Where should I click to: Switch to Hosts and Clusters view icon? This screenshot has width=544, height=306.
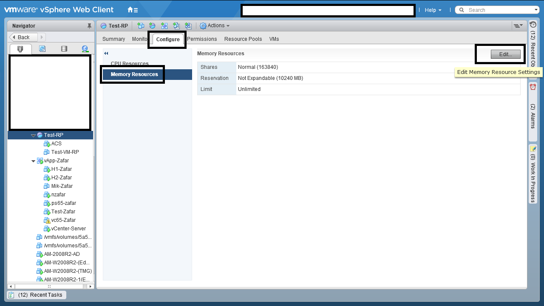click(20, 49)
